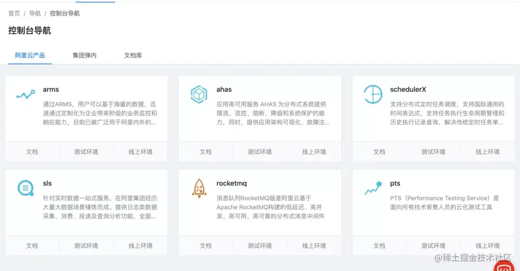Open 测试环境 for the pts card
This screenshot has height=271, width=520.
[x=433, y=246]
